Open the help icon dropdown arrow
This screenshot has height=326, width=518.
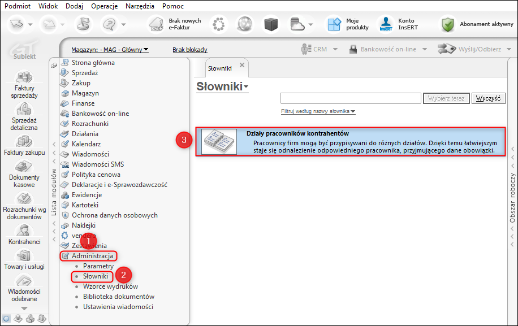123,24
